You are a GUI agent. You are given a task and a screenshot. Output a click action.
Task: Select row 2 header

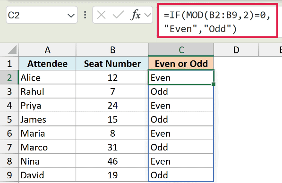(x=9, y=77)
